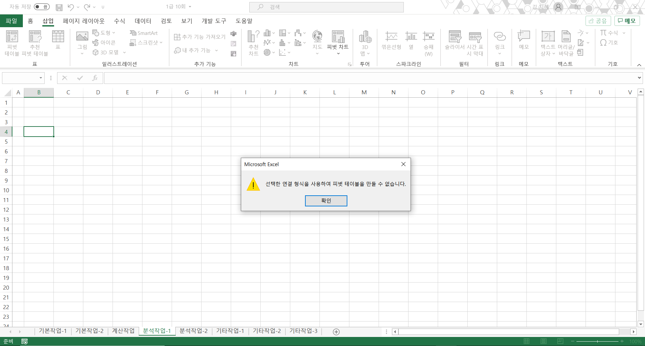Click the 공유 share button
The image size is (645, 346).
coord(598,21)
